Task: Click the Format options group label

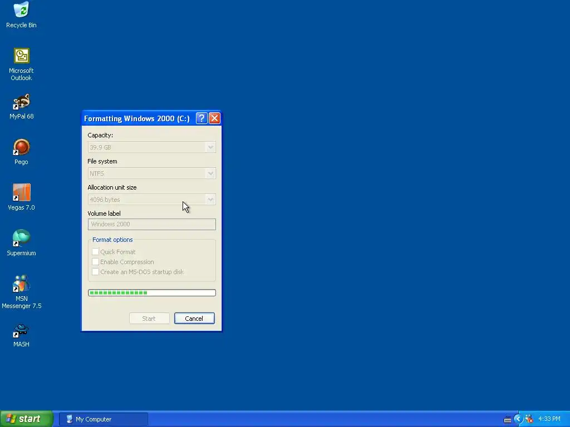Action: [112, 240]
